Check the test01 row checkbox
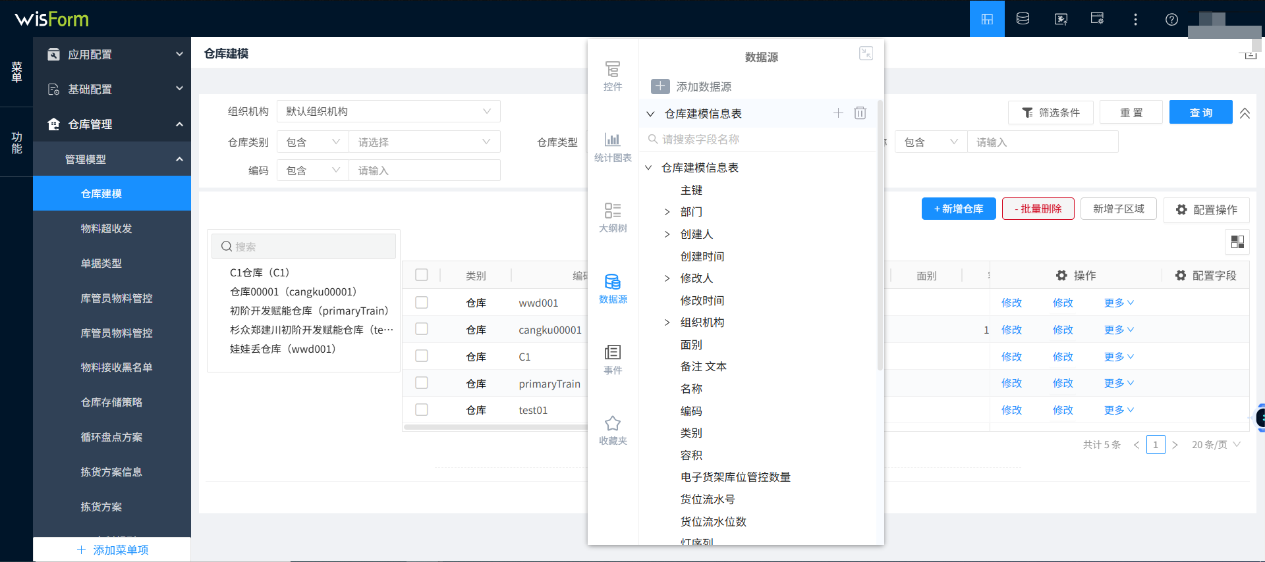The image size is (1265, 562). (x=422, y=409)
